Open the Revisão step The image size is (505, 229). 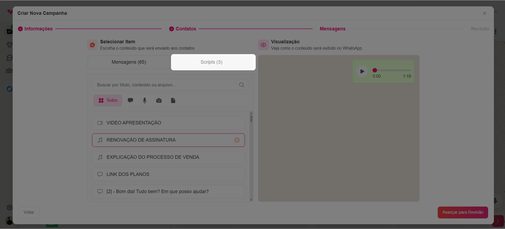tap(480, 29)
